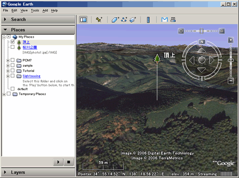The height and width of the screenshot is (178, 239).
Task: Click the North 'N' compass button
Action: click(x=202, y=42)
